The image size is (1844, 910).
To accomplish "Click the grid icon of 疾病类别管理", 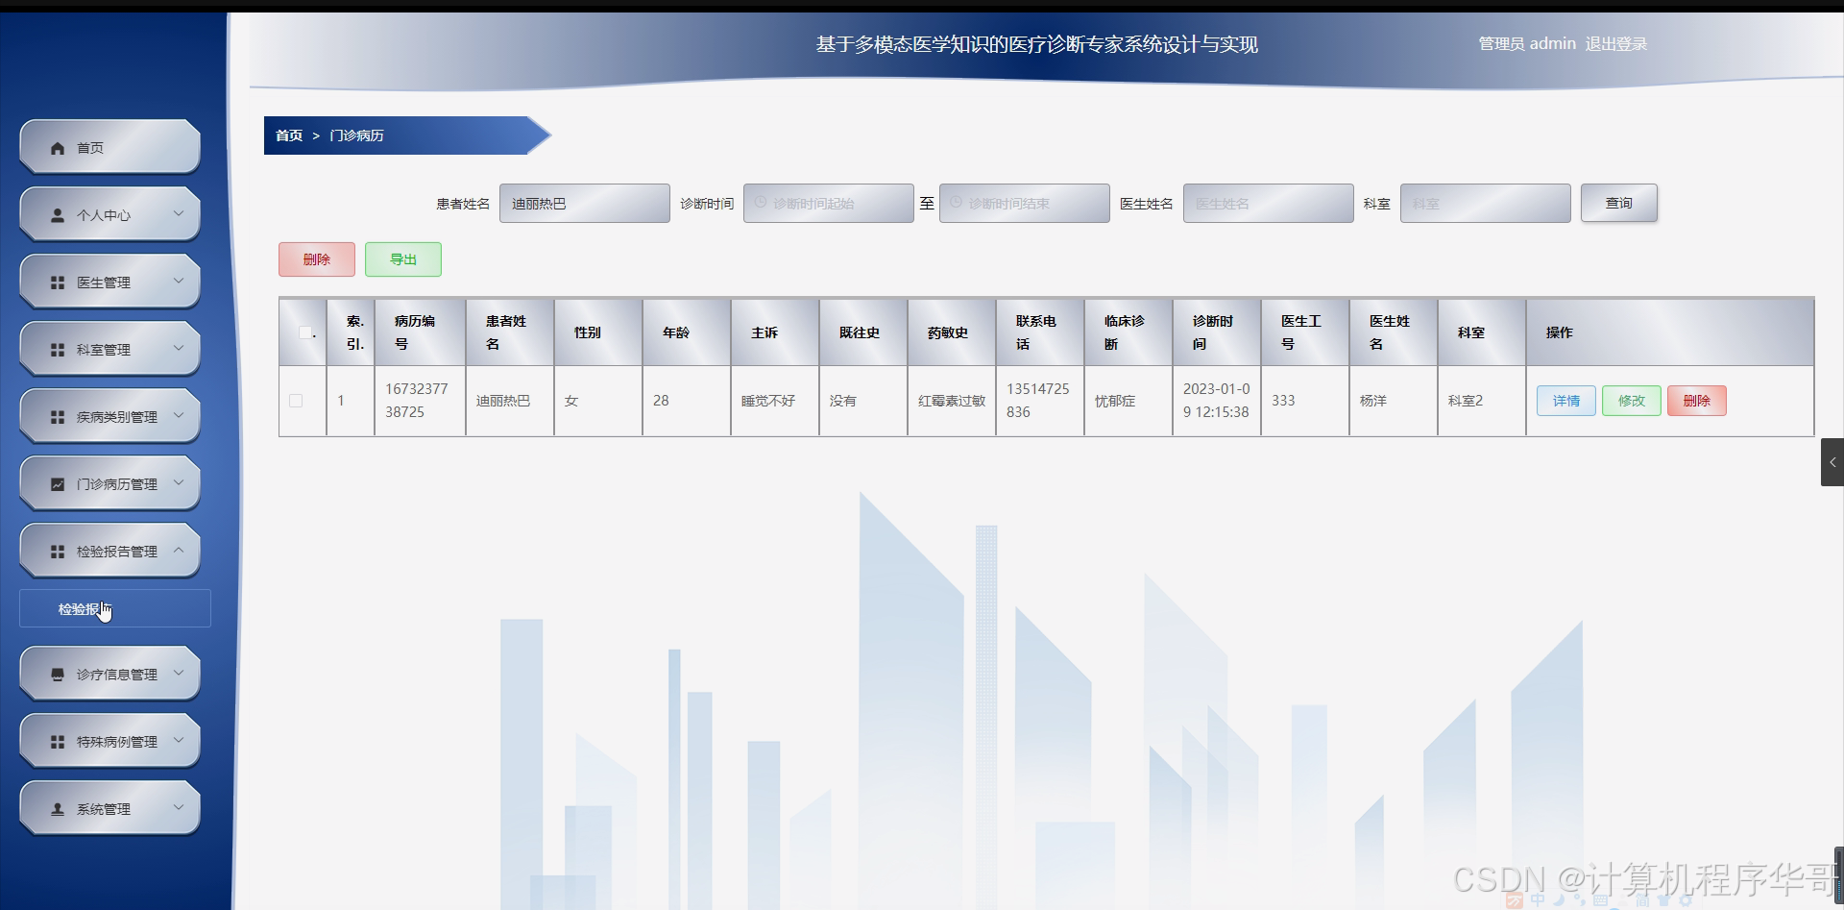I will coord(58,417).
